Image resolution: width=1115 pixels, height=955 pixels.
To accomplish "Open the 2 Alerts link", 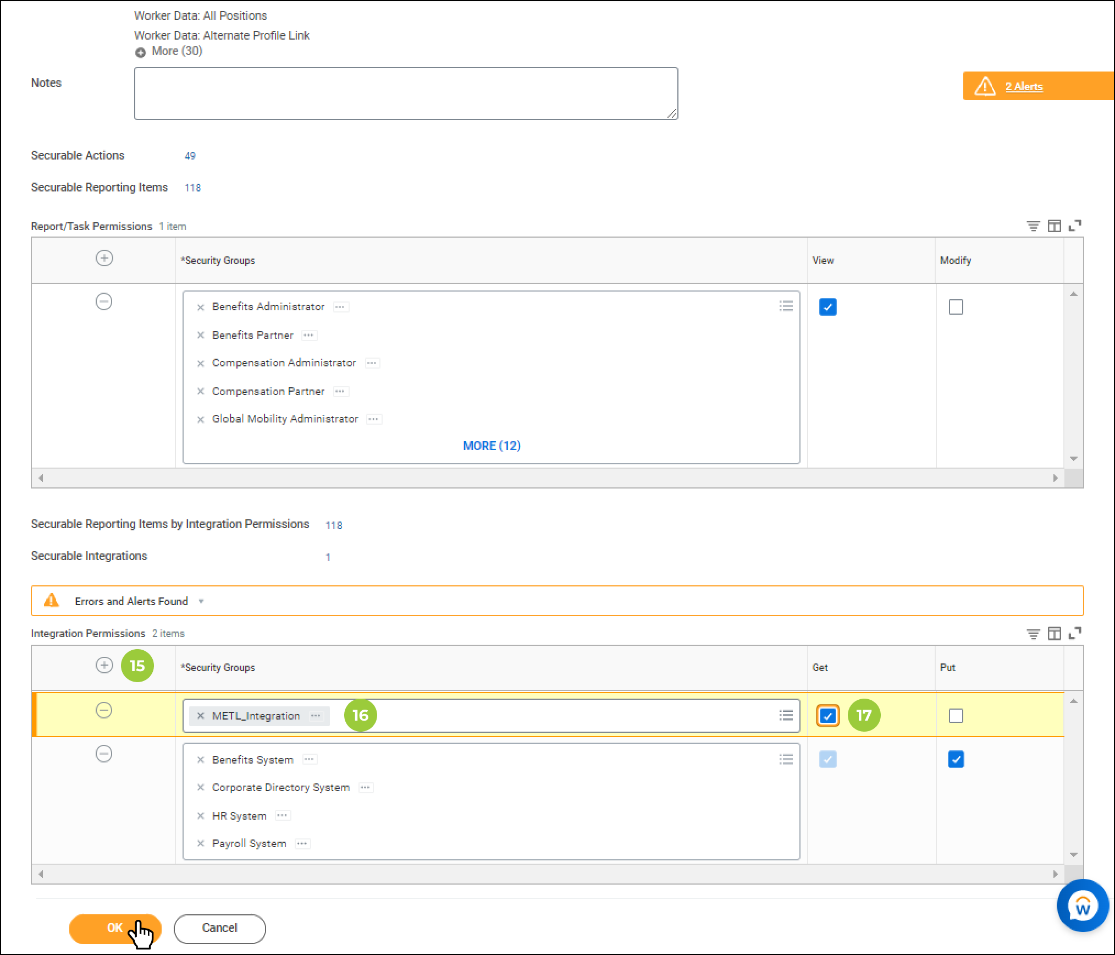I will [x=1024, y=86].
